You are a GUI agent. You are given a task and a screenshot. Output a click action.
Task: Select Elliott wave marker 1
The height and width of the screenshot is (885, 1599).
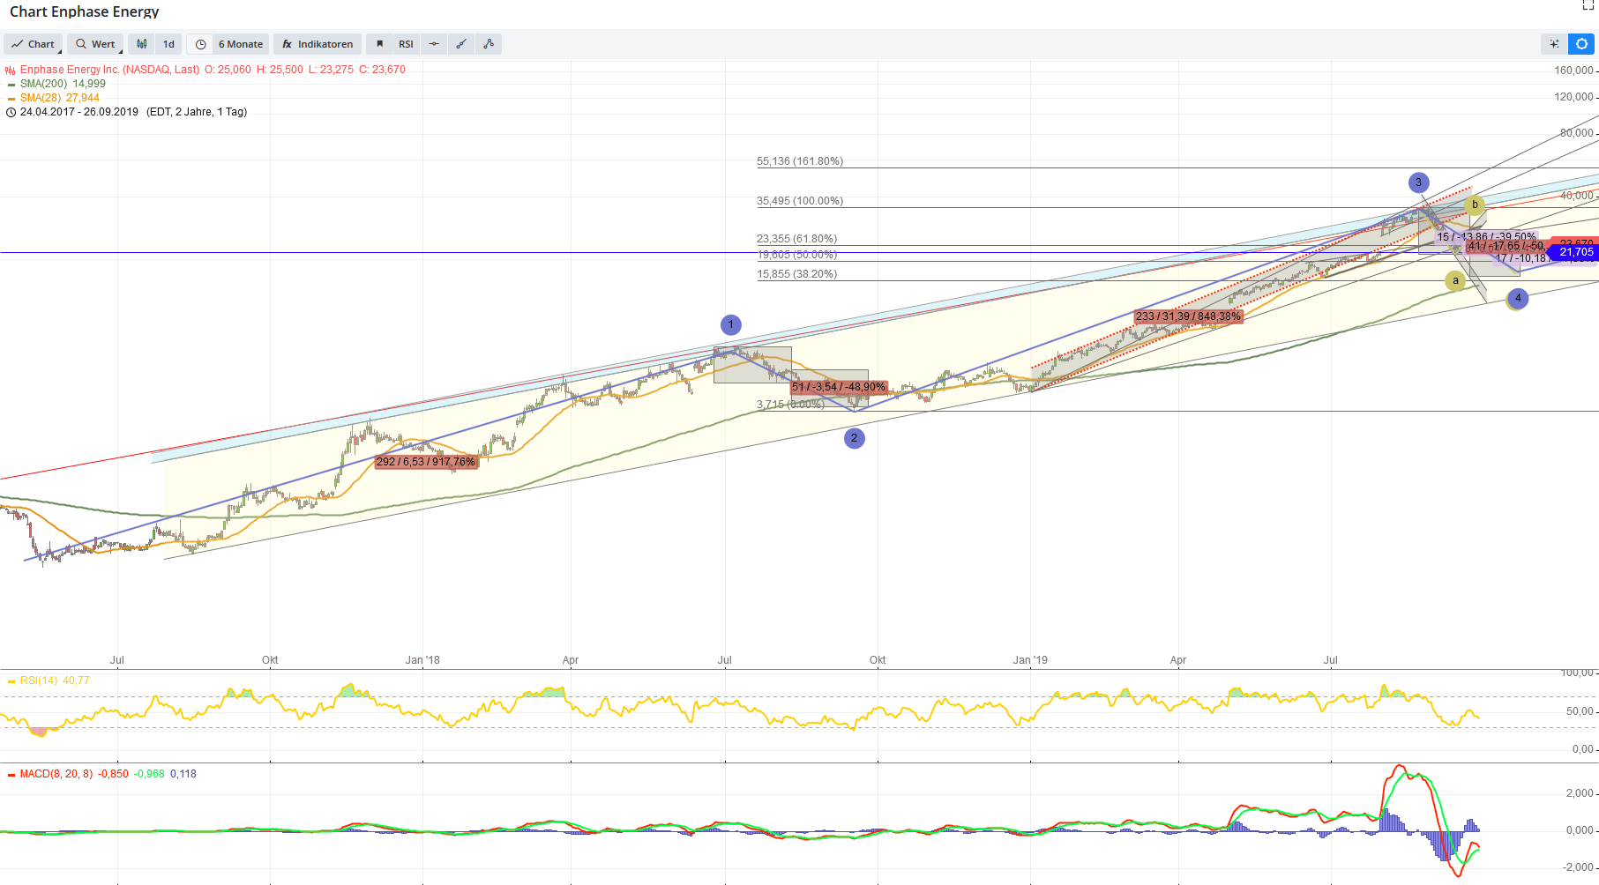pos(730,325)
